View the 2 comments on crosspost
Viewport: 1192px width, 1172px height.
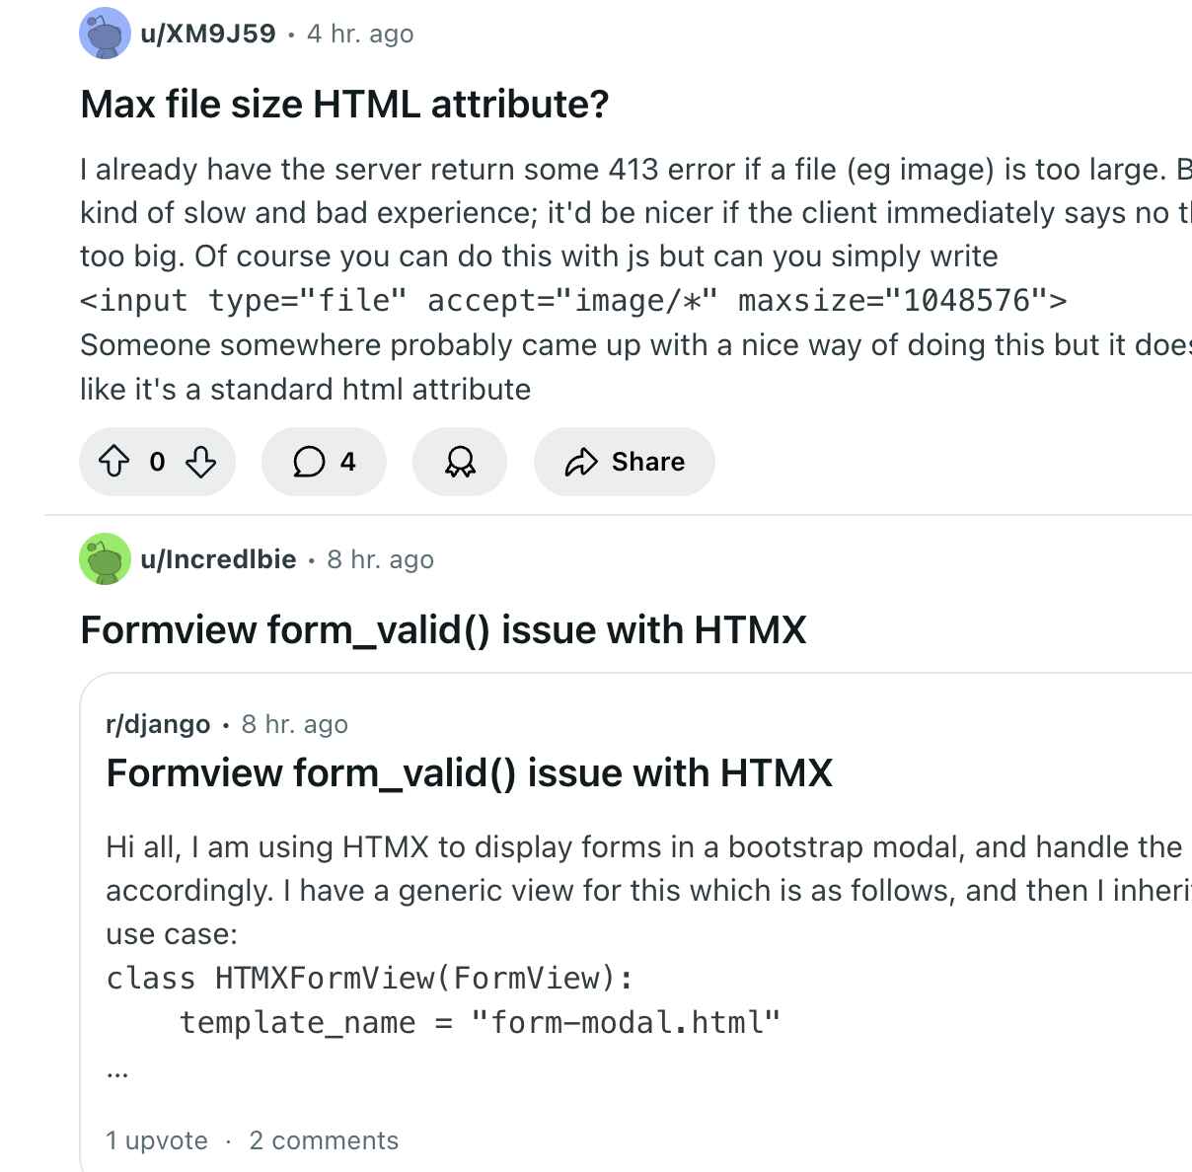324,1140
